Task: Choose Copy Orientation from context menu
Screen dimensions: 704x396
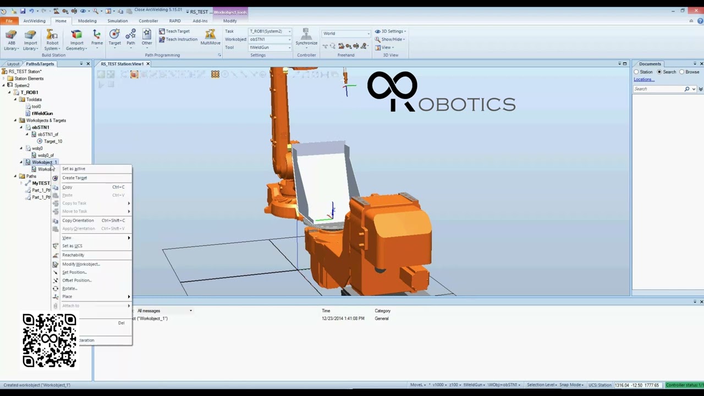Action: pyautogui.click(x=78, y=221)
